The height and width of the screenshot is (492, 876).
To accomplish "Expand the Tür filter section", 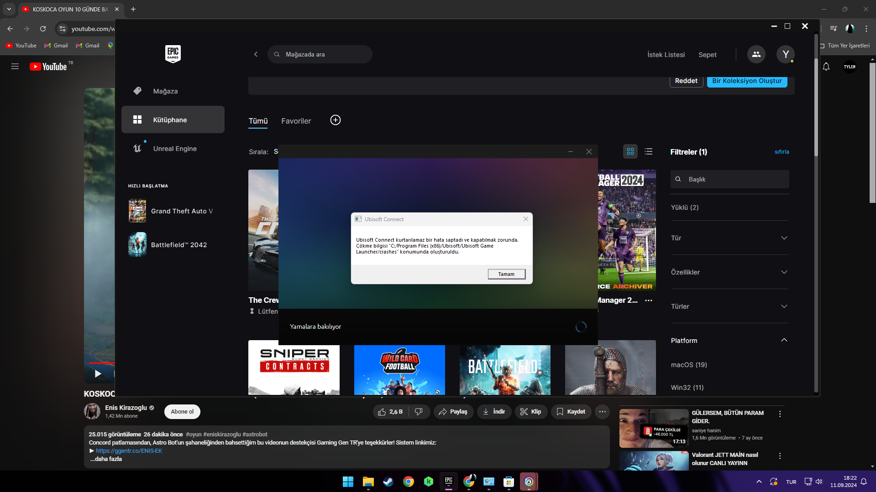I will (x=729, y=238).
